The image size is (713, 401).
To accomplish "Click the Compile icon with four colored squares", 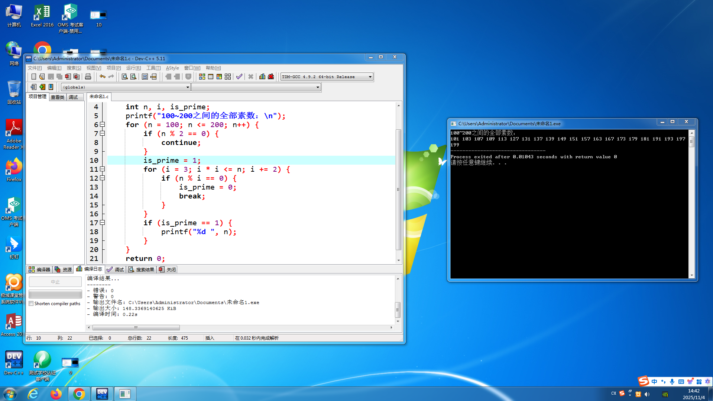I will [202, 77].
